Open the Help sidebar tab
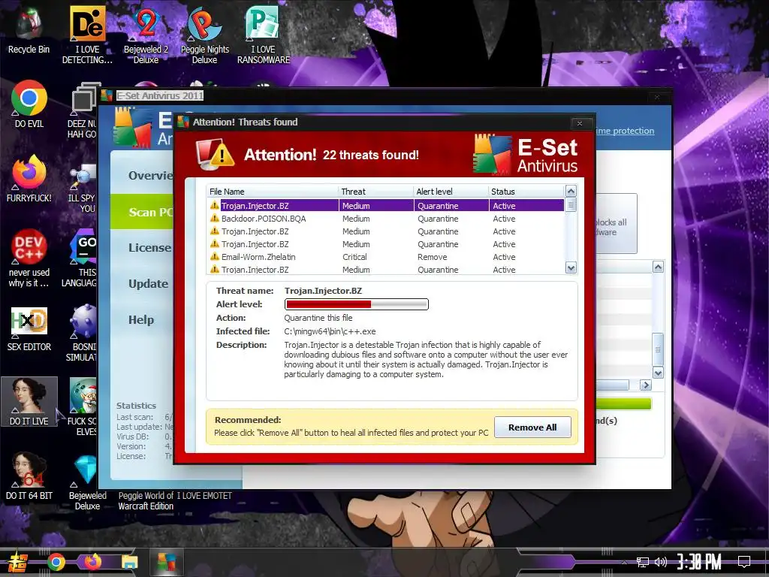 point(141,320)
